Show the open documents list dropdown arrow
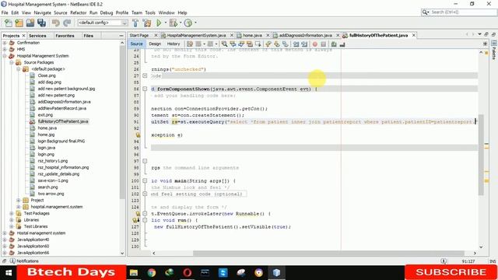This screenshot has width=498, height=280. coord(479,34)
